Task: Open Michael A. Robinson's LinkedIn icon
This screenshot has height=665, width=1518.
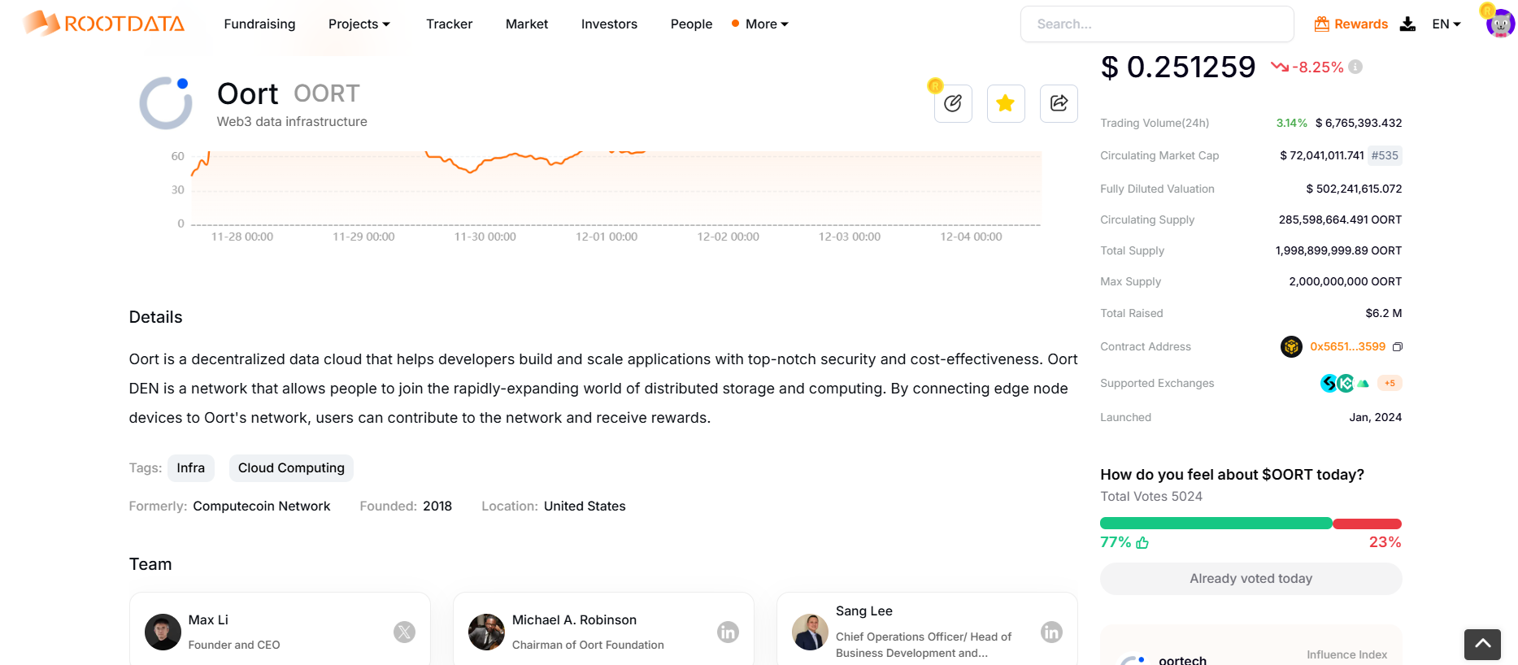Action: (x=728, y=632)
